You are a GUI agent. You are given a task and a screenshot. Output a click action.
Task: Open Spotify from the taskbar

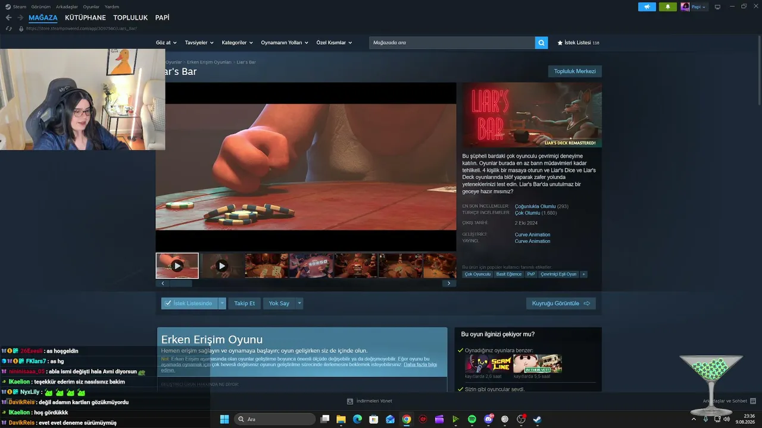click(472, 419)
